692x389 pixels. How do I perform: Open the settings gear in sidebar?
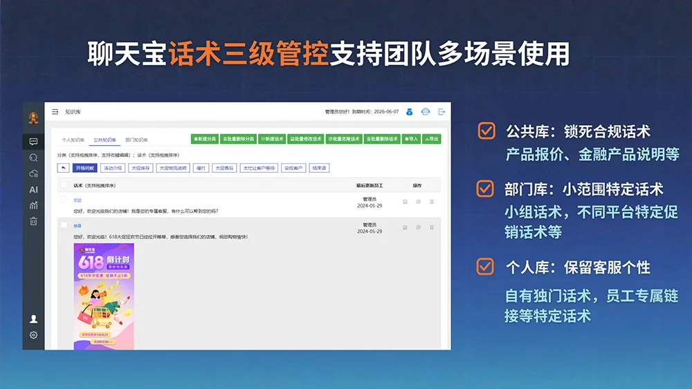point(33,335)
